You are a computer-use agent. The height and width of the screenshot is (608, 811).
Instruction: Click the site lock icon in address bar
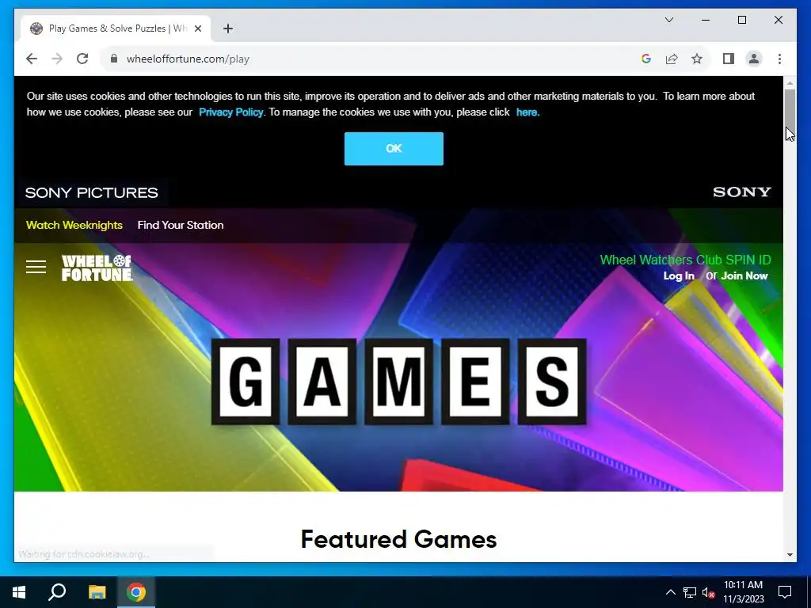(114, 59)
